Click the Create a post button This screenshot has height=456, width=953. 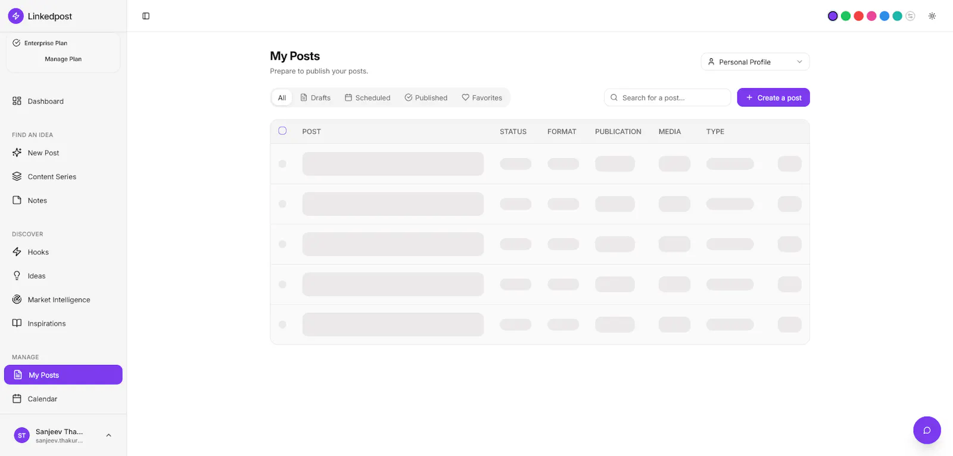click(x=773, y=98)
